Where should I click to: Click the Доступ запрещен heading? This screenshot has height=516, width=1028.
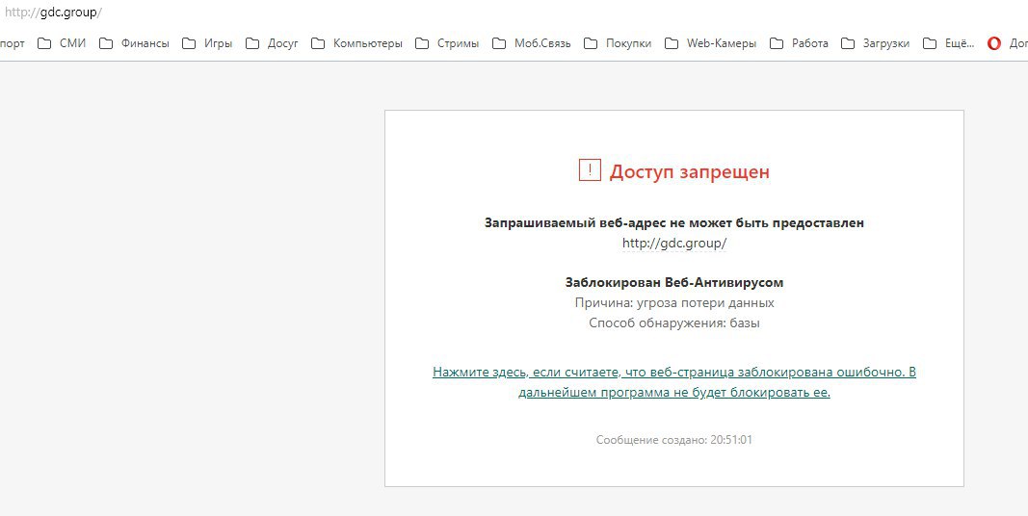tap(689, 171)
